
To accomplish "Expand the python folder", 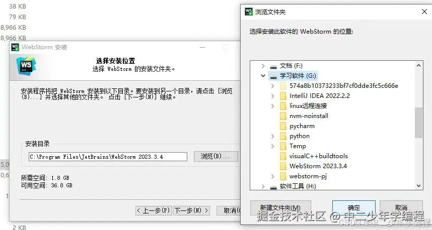I will 272,136.
